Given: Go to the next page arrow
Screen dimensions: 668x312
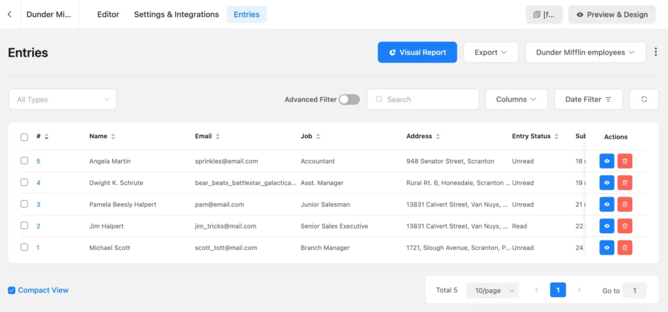Looking at the screenshot, I should [x=579, y=291].
